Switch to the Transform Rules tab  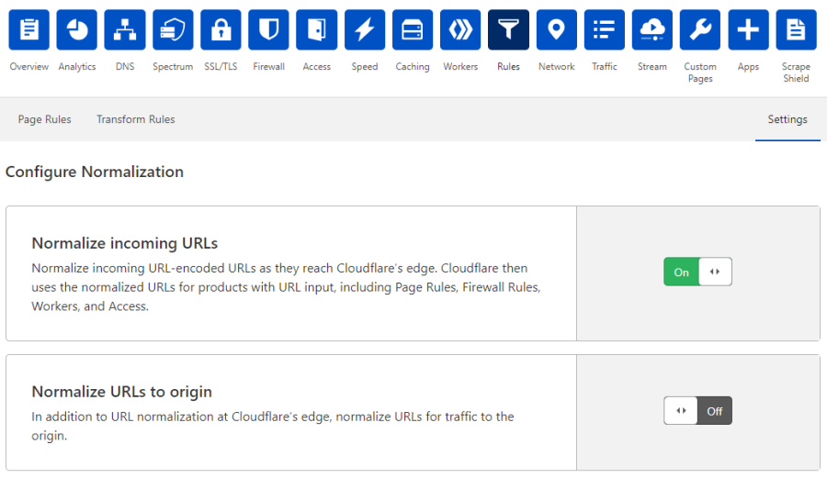[136, 119]
